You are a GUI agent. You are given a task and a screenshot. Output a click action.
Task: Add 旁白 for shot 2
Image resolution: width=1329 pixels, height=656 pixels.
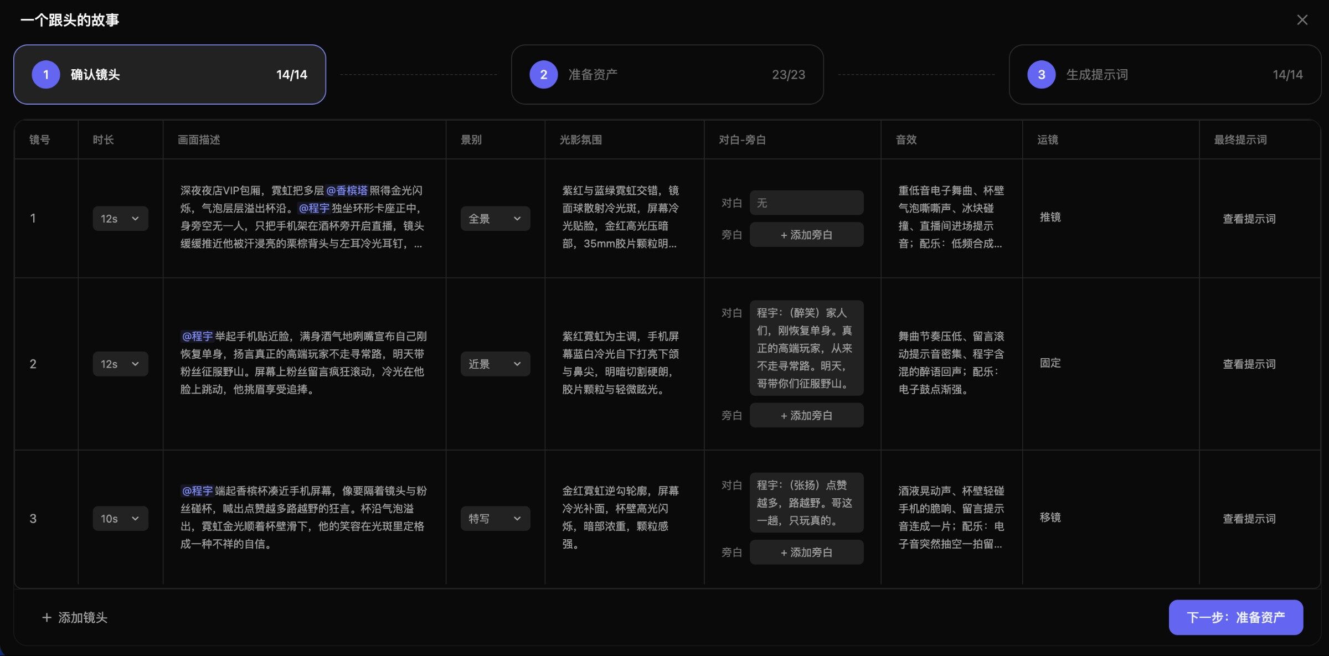(806, 415)
